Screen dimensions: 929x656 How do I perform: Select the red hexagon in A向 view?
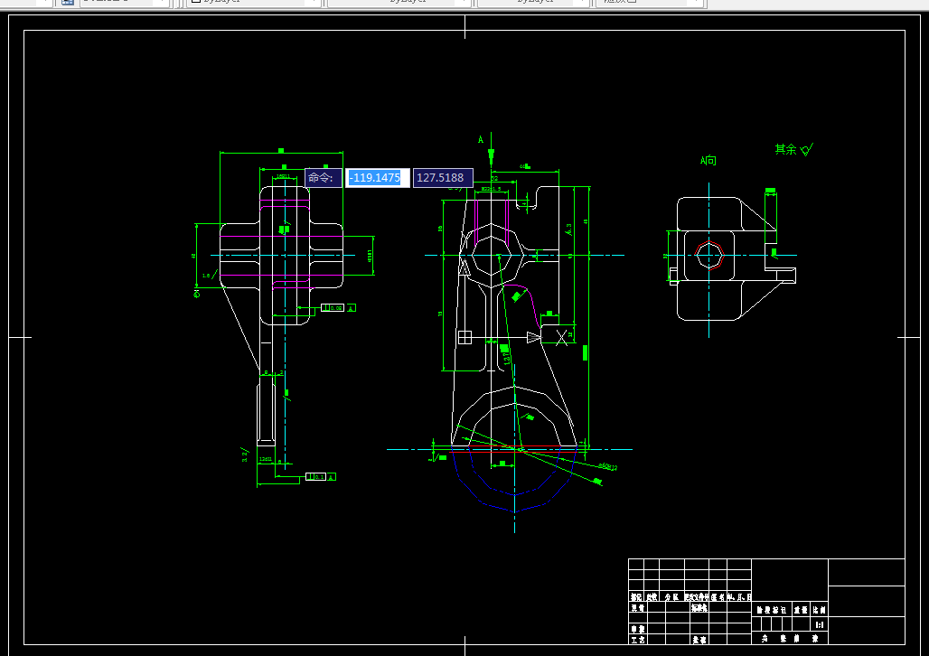(x=709, y=256)
